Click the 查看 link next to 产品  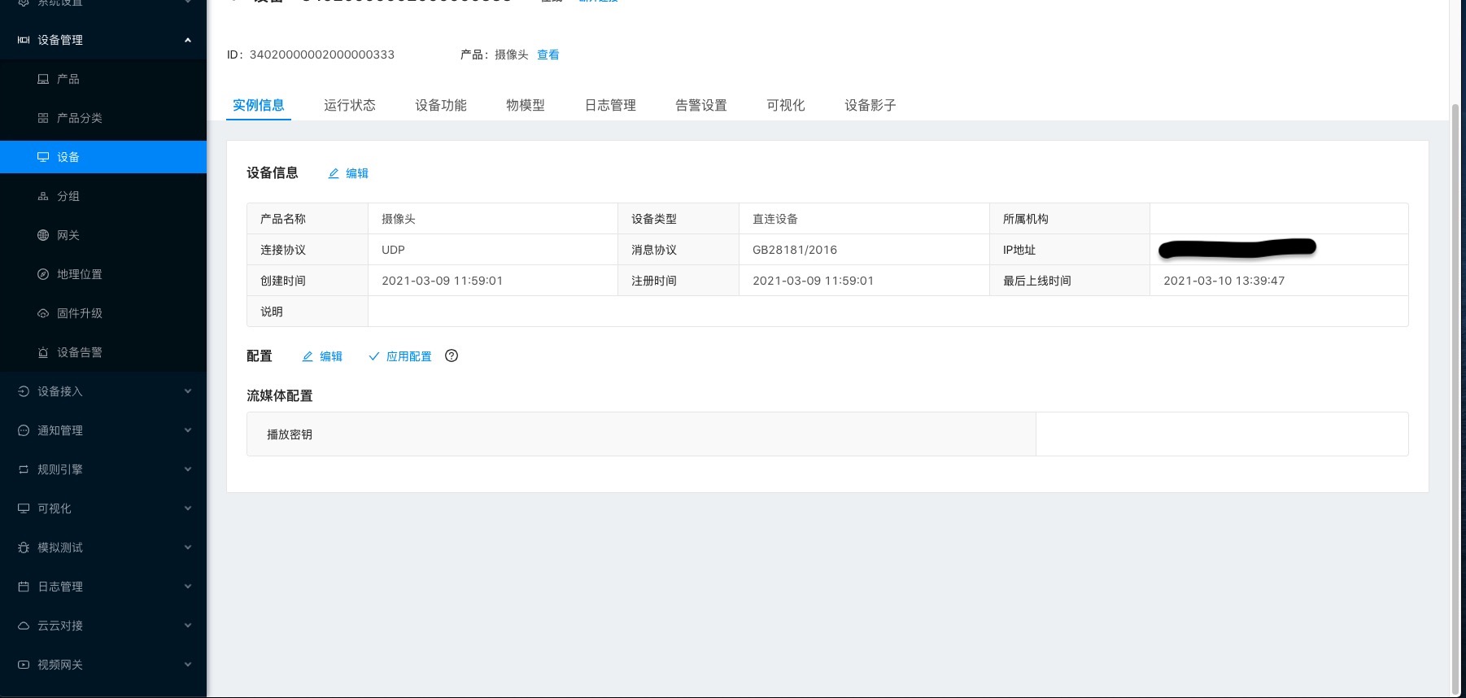548,55
